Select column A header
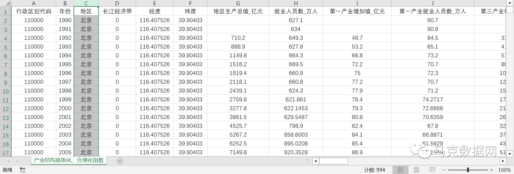Image resolution: width=514 pixels, height=174 pixels. 33,3
